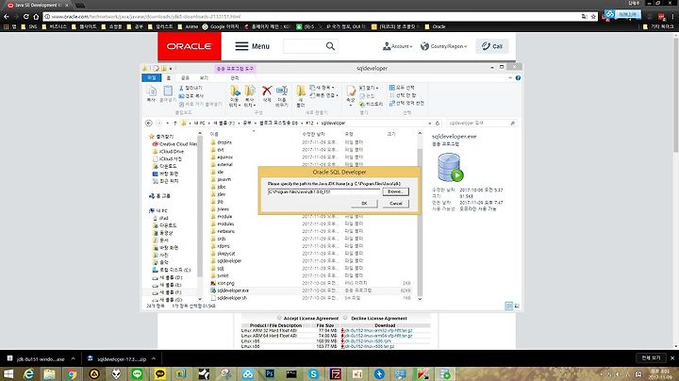The image size is (679, 381).
Task: Select the sqldeveloper.sh file
Action: pyautogui.click(x=232, y=298)
